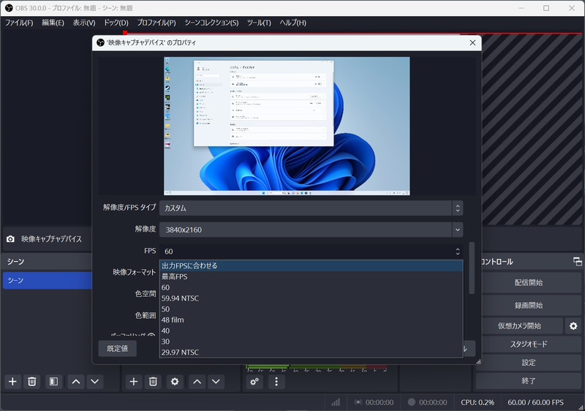Screen dimensions: 585x411
Task: Open 設定 settings button
Action: 529,363
